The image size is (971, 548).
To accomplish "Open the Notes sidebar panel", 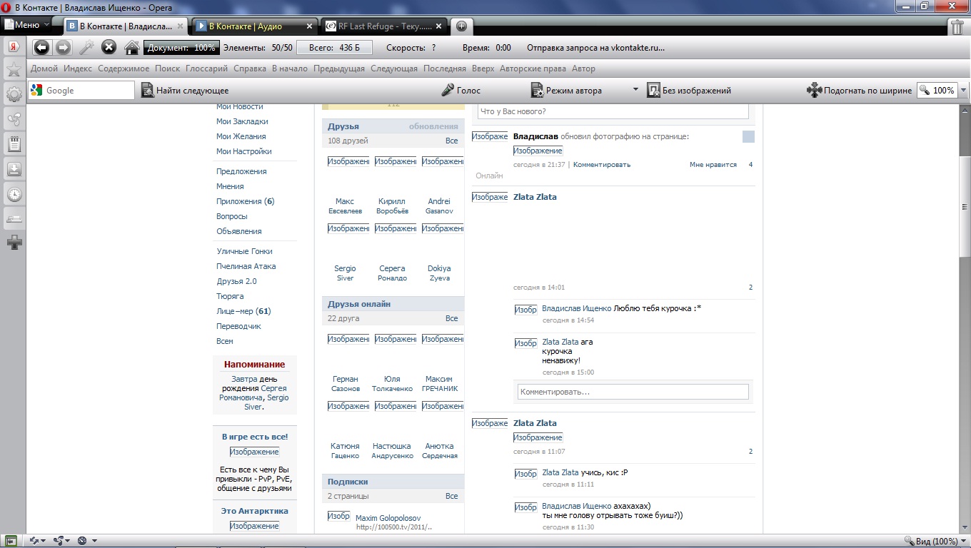I will pyautogui.click(x=14, y=144).
